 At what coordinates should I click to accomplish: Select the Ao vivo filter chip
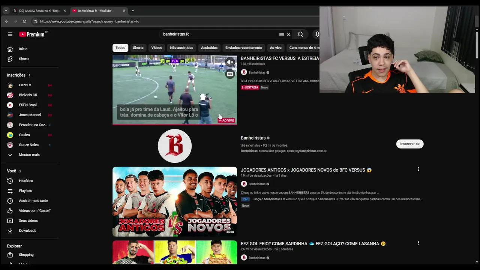click(x=276, y=48)
